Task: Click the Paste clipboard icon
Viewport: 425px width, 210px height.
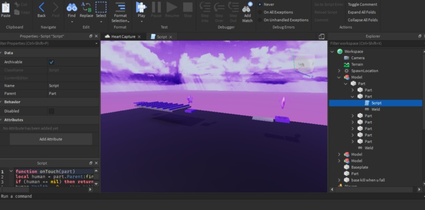Action: (x=5, y=7)
